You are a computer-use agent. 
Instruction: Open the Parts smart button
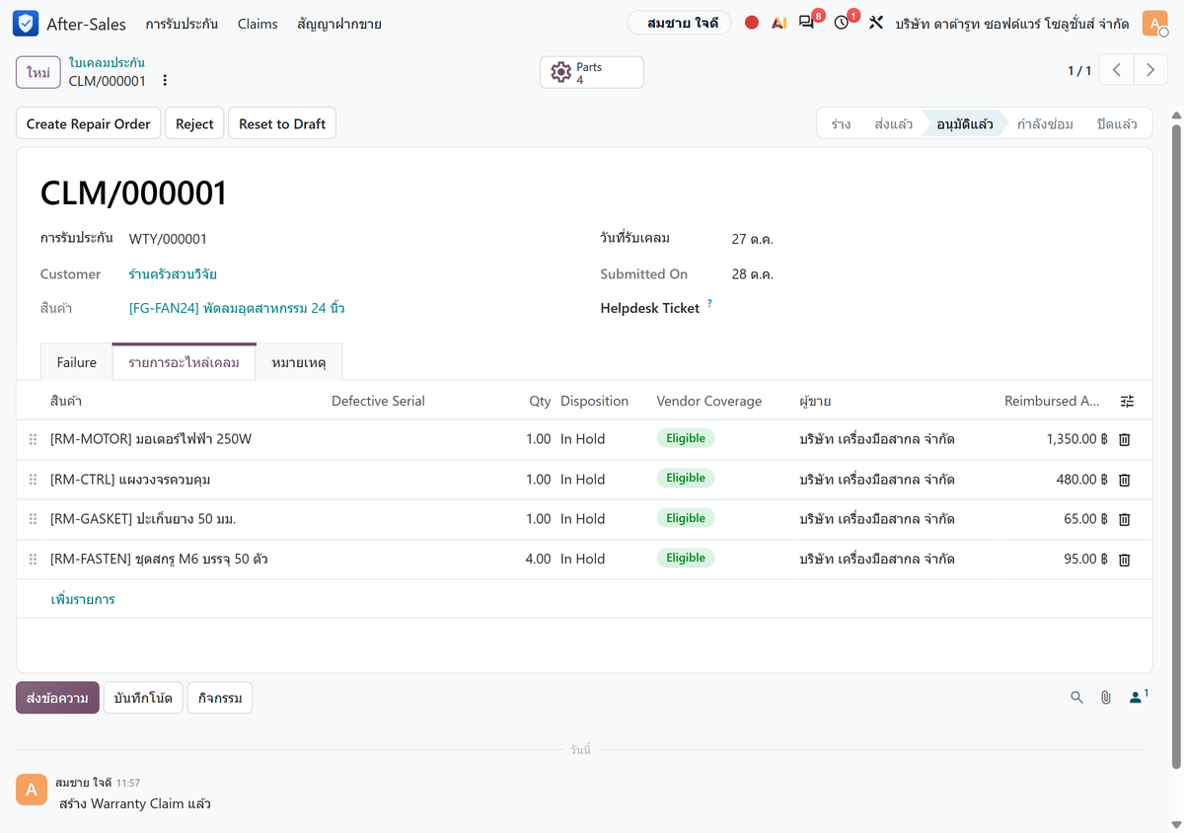coord(592,72)
